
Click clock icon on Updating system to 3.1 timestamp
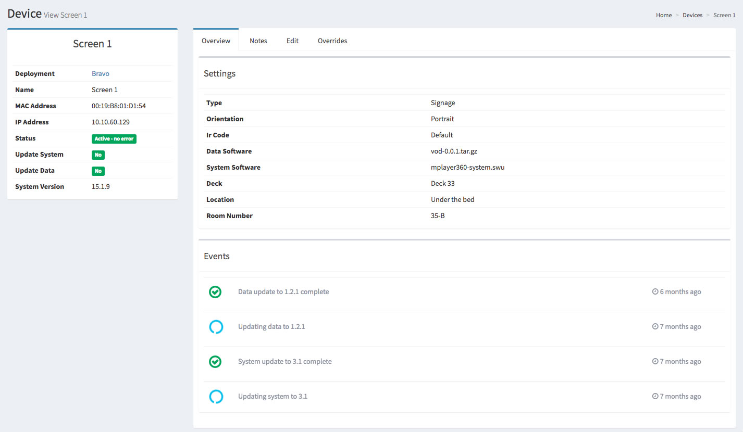[x=655, y=397]
